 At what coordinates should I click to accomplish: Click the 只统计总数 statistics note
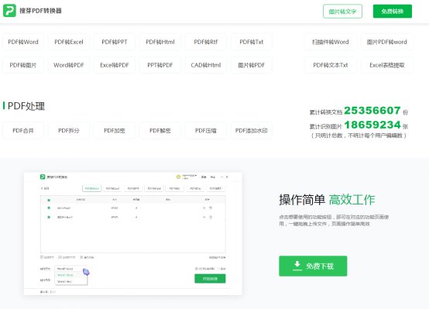pos(359,136)
